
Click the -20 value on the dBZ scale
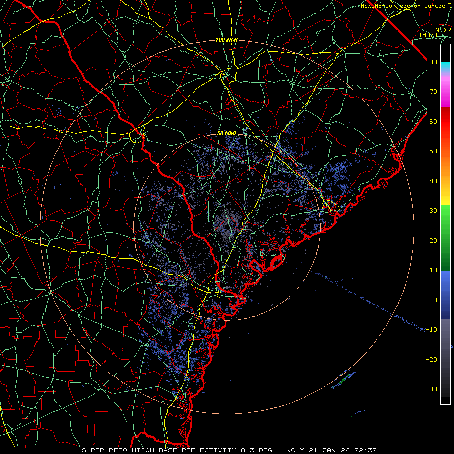431,359
